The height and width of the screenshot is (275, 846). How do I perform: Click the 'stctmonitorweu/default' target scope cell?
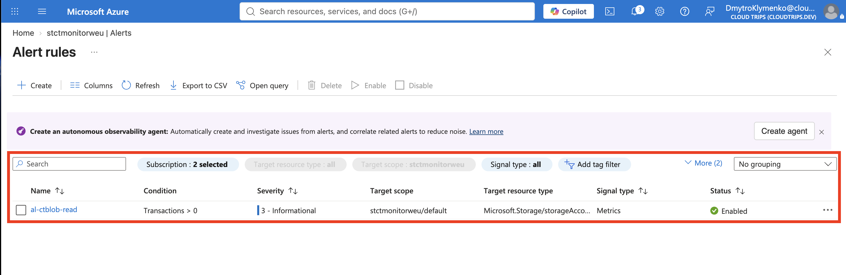(x=408, y=211)
